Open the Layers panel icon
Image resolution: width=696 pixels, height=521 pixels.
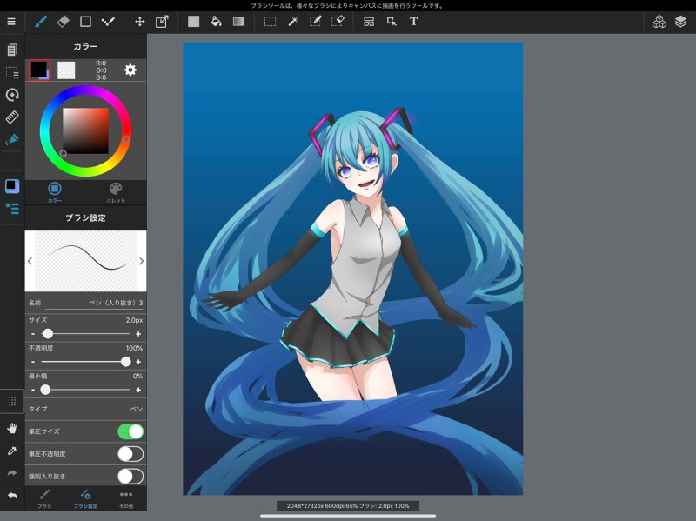click(x=680, y=21)
